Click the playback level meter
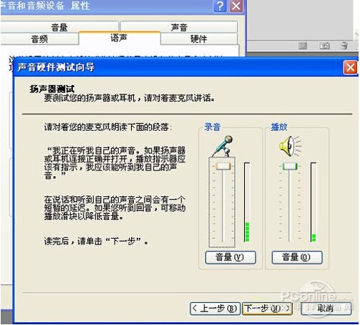 [313, 202]
